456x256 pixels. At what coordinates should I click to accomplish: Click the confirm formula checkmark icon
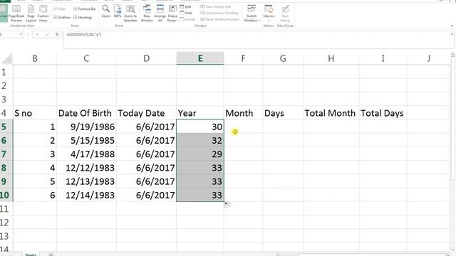point(47,35)
